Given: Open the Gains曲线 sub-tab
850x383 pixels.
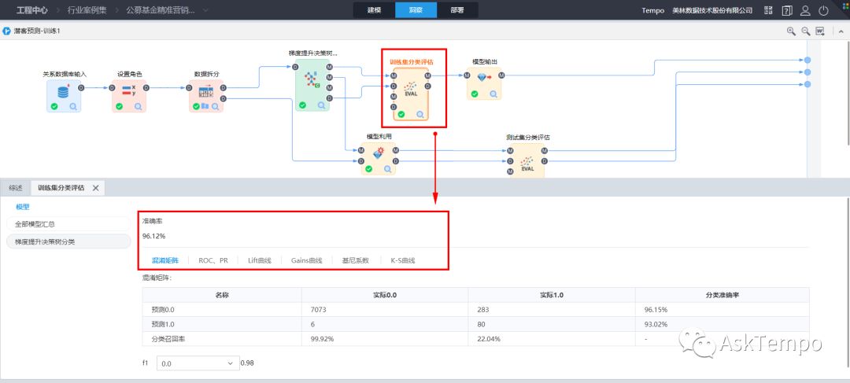Looking at the screenshot, I should point(307,260).
